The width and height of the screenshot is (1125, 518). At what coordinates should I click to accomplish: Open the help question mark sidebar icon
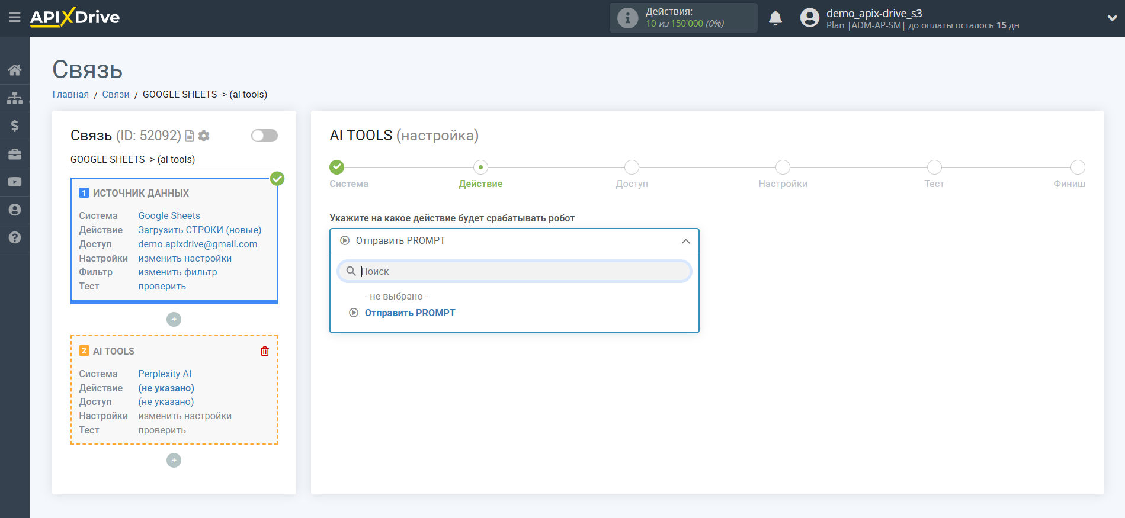coord(15,237)
